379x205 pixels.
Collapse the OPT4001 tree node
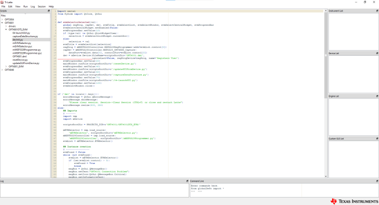pyautogui.click(x=2, y=23)
